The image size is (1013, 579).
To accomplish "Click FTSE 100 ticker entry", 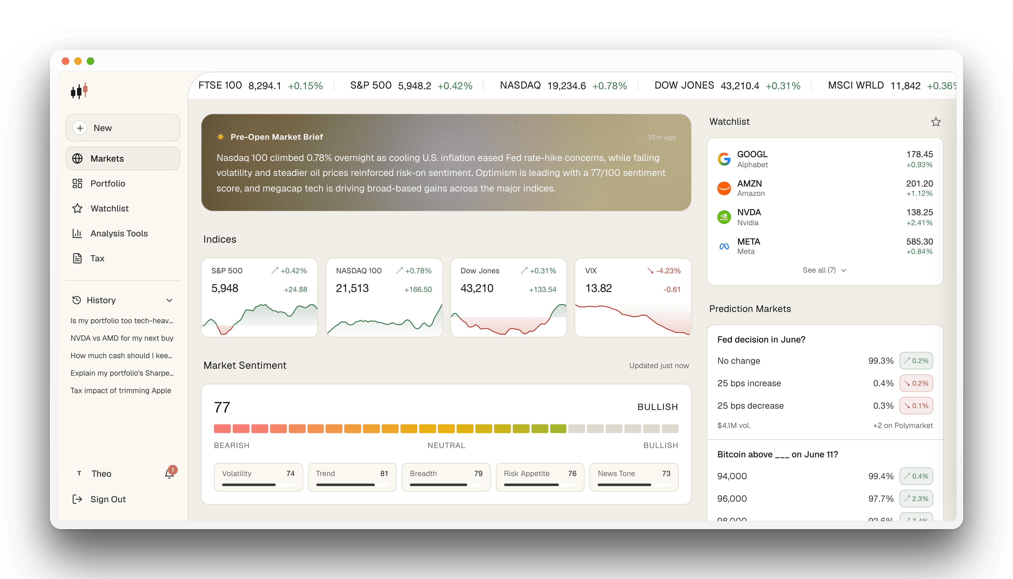I will point(261,86).
